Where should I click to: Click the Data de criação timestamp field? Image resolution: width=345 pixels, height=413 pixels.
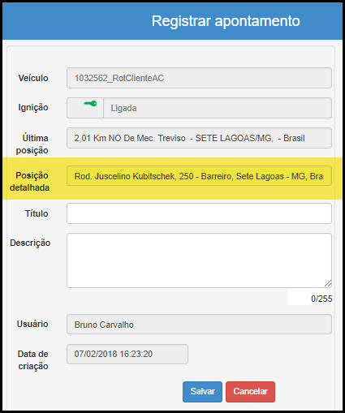(x=127, y=354)
